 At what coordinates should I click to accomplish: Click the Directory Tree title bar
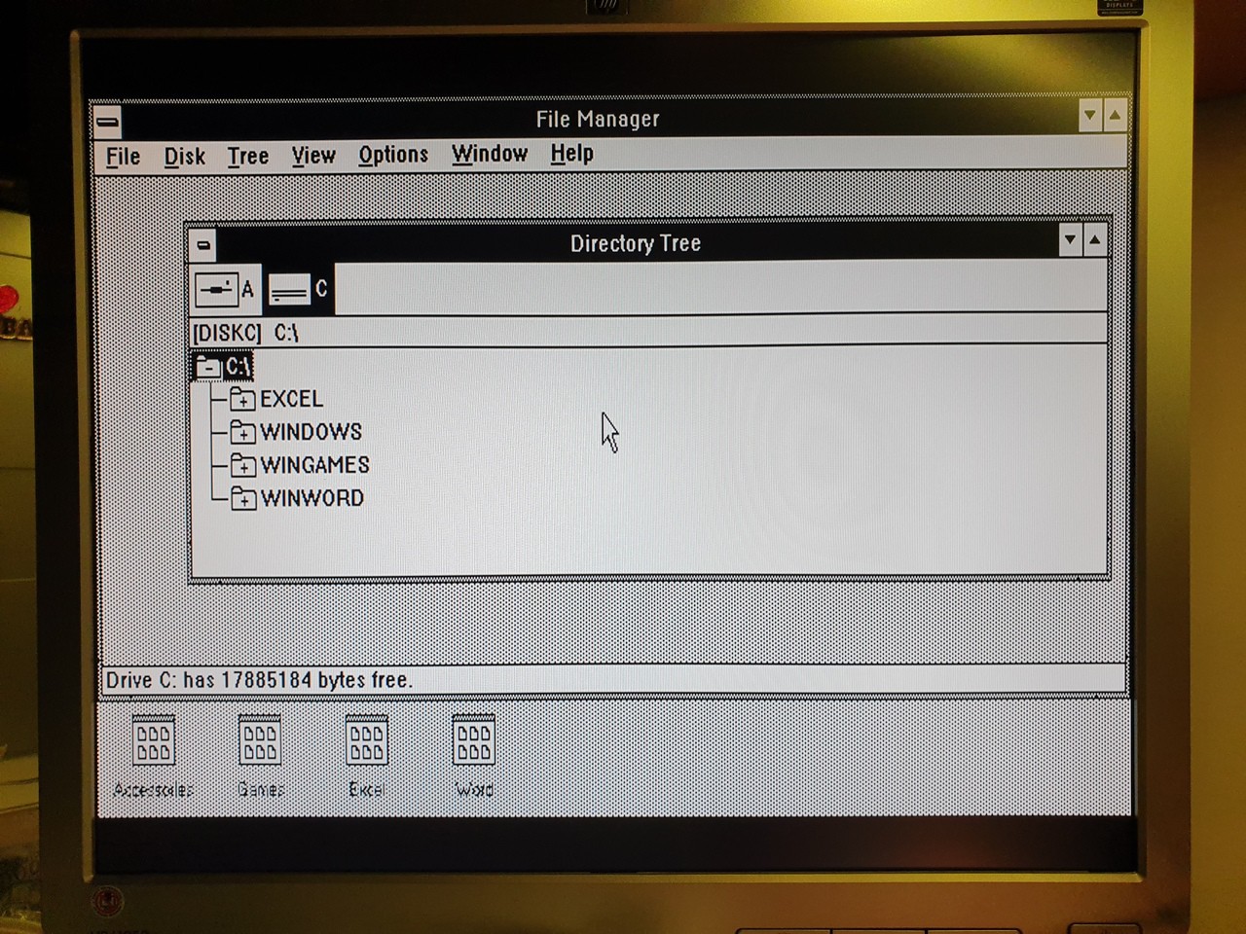click(636, 243)
